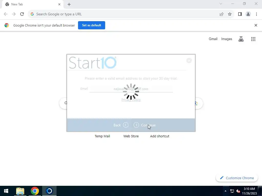The width and height of the screenshot is (262, 196).
Task: Expand the tab search dropdown arrow
Action: [x=221, y=4]
